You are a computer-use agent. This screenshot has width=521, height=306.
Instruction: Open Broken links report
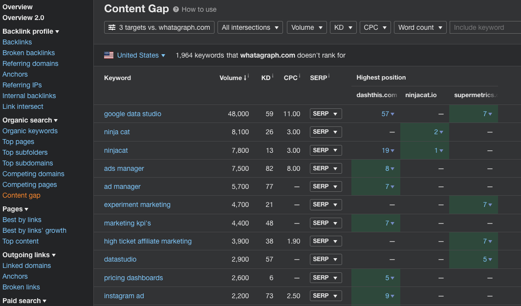[21, 287]
